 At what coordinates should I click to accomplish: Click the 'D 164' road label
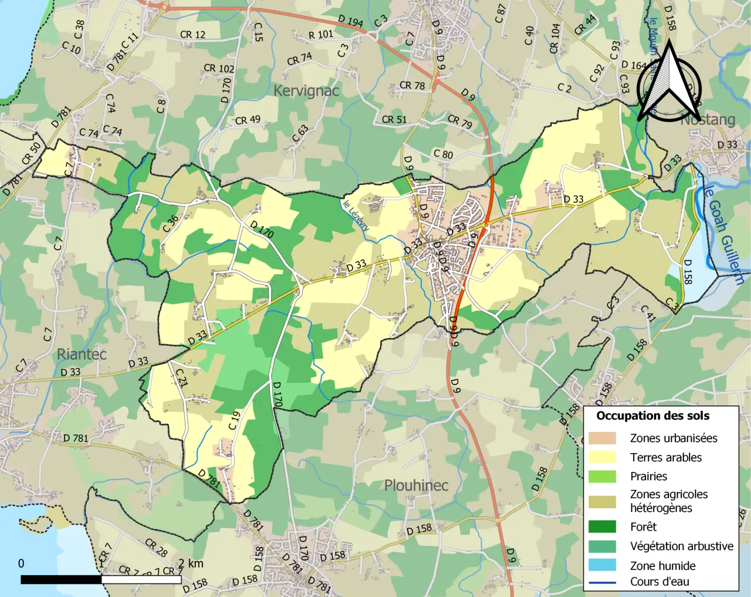(634, 65)
